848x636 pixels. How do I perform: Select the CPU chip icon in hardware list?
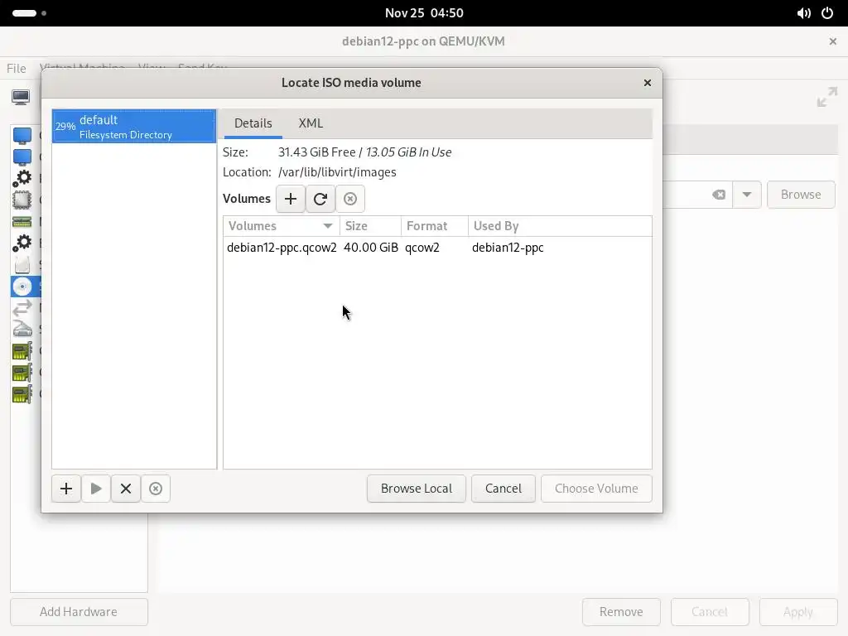tap(22, 200)
